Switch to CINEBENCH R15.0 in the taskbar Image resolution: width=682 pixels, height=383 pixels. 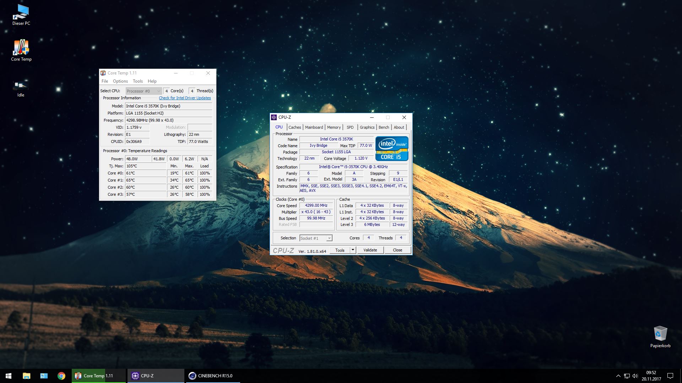coord(212,376)
